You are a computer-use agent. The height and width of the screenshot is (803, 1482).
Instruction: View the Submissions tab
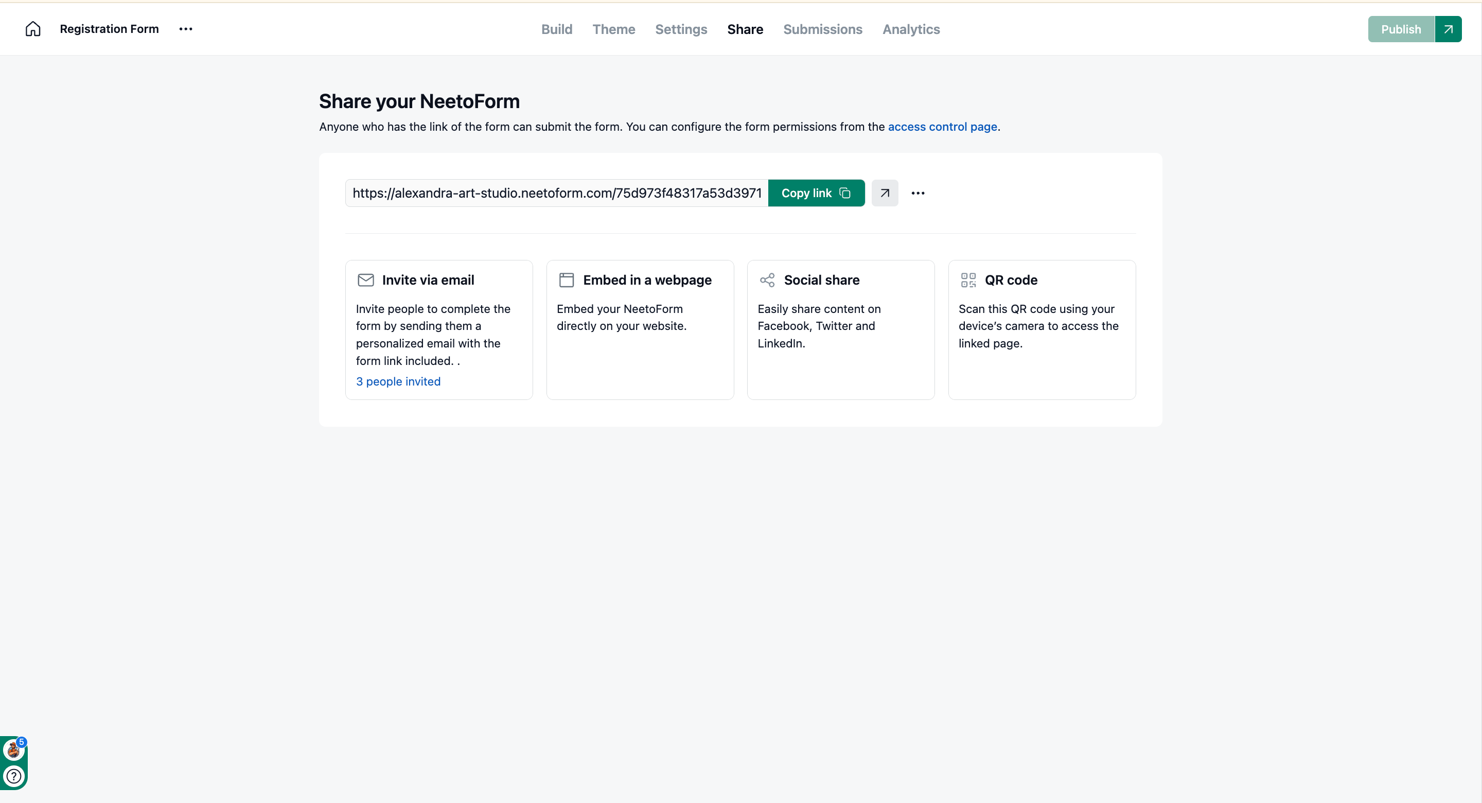pos(822,29)
